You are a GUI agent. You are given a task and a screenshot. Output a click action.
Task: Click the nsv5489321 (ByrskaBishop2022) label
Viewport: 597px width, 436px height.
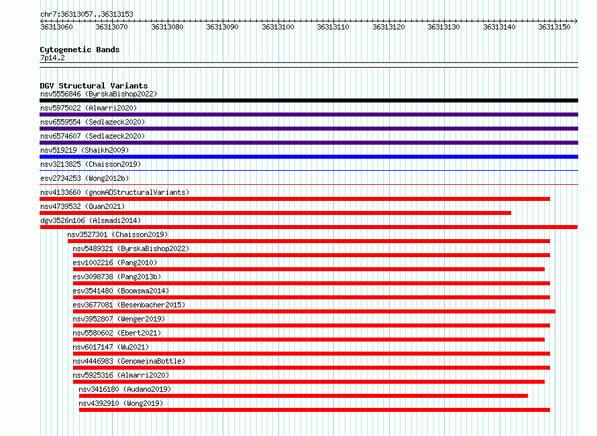131,248
